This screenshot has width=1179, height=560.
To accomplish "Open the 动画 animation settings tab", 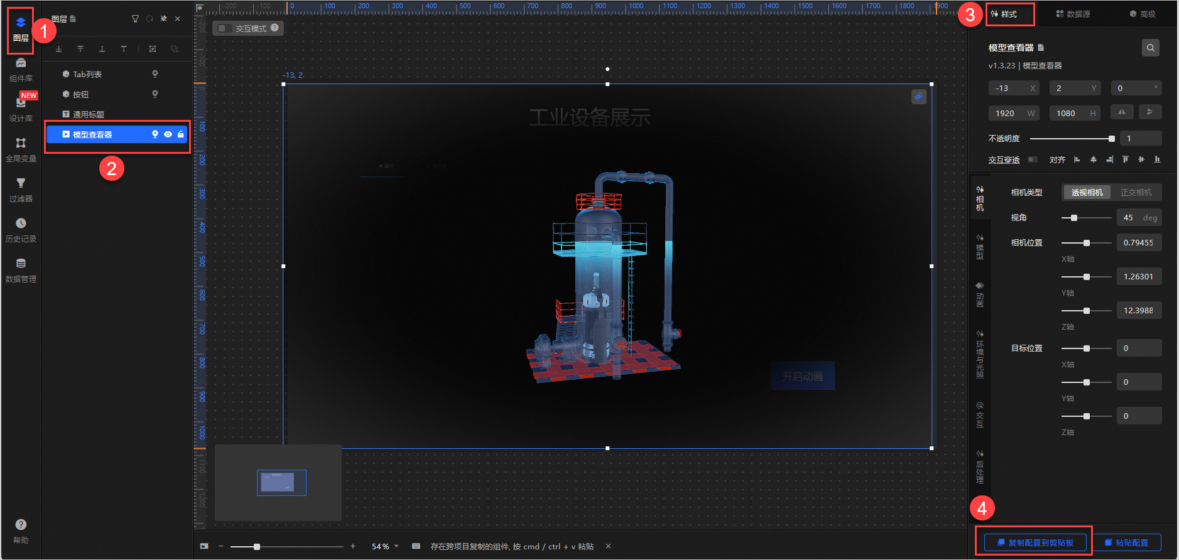I will 980,295.
